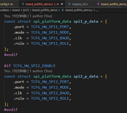Click the TCFG_HW_SPI2_PORT macro
The height and width of the screenshot is (113, 127).
[50, 82]
